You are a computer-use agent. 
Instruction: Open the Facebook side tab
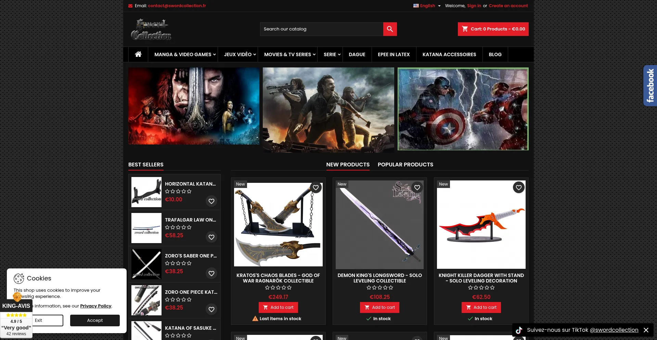pos(650,86)
